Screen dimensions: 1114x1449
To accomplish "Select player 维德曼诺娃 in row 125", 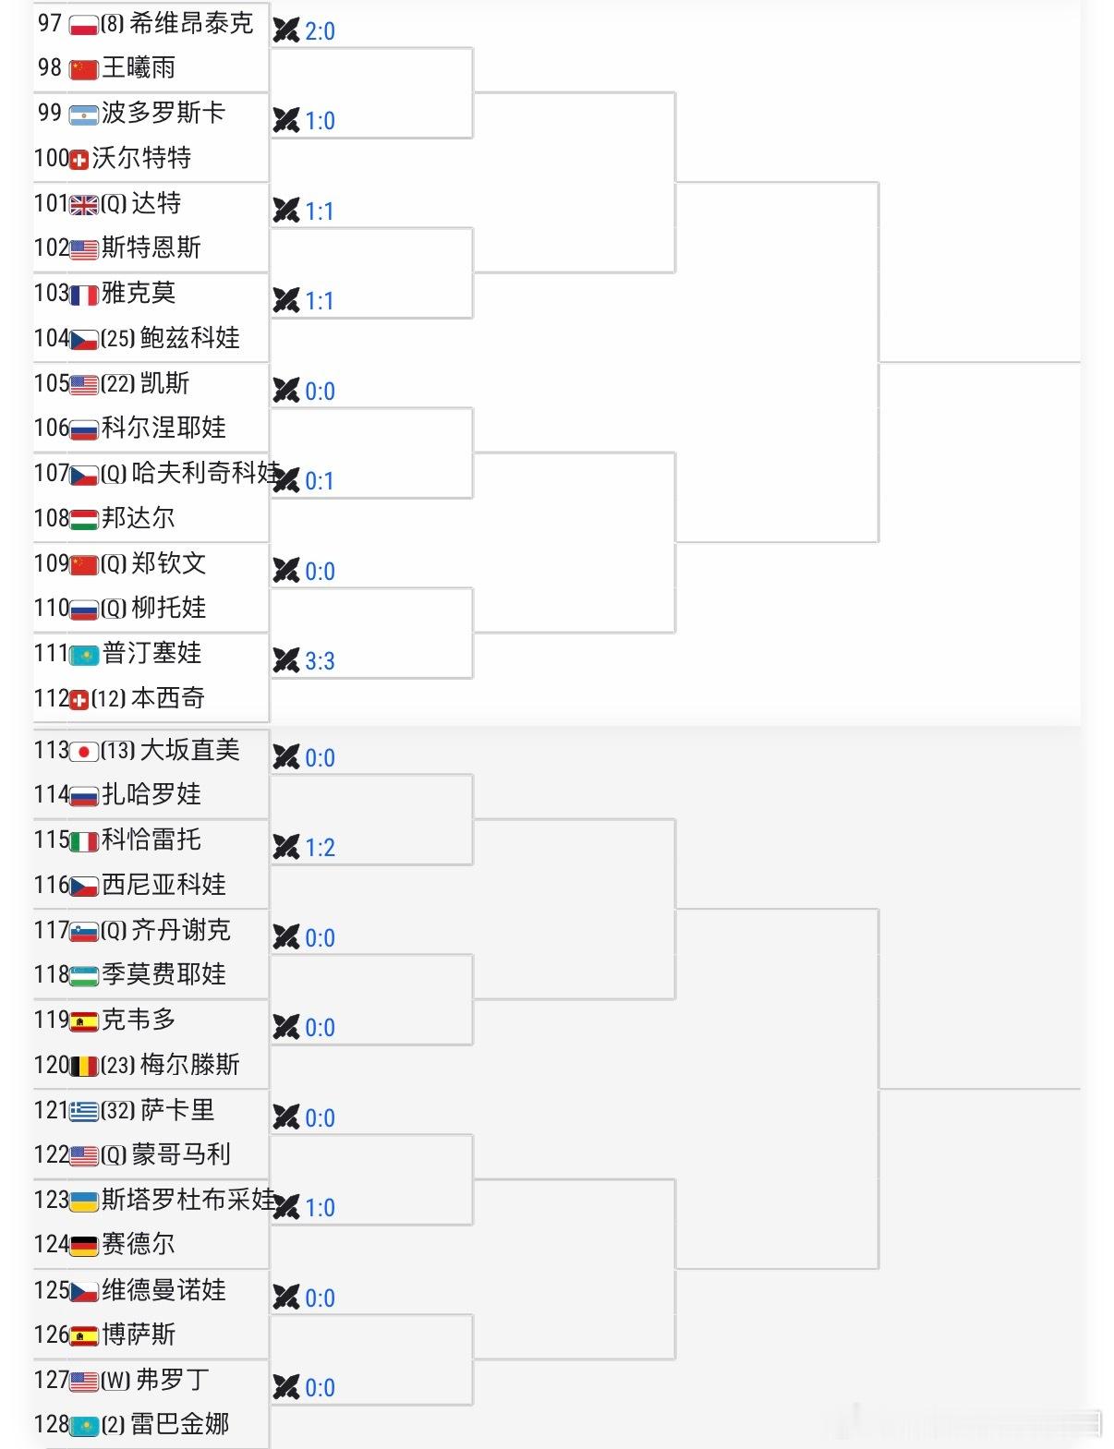I will point(163,1290).
